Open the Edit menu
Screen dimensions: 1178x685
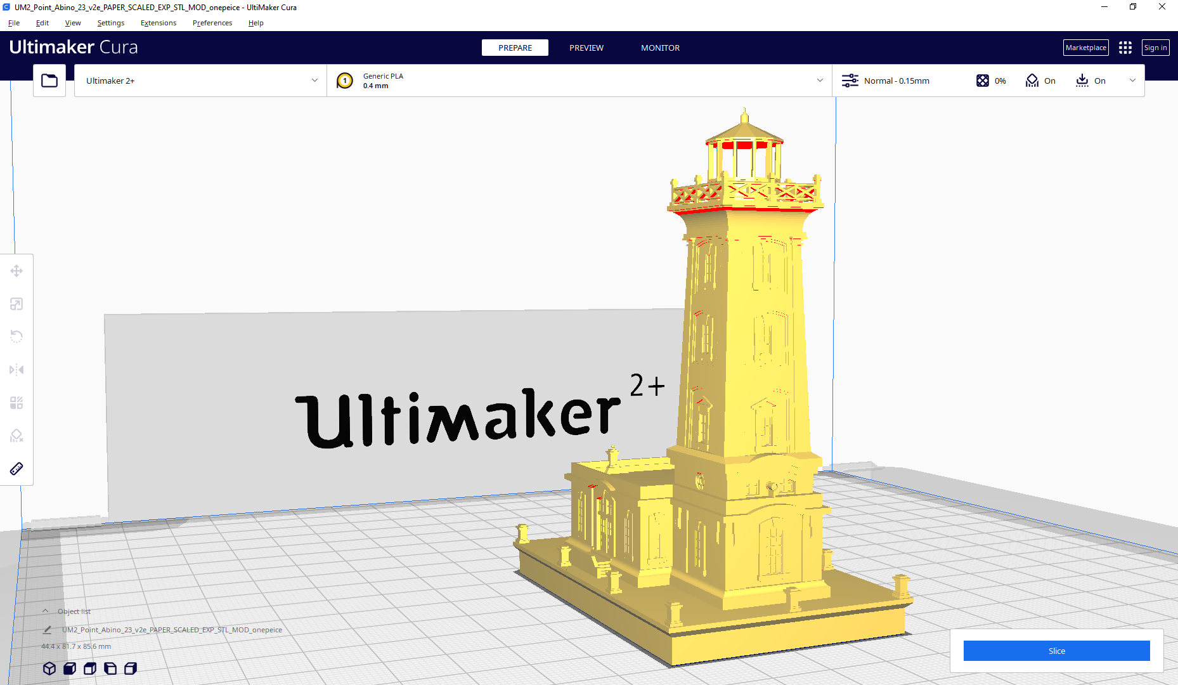(x=42, y=23)
